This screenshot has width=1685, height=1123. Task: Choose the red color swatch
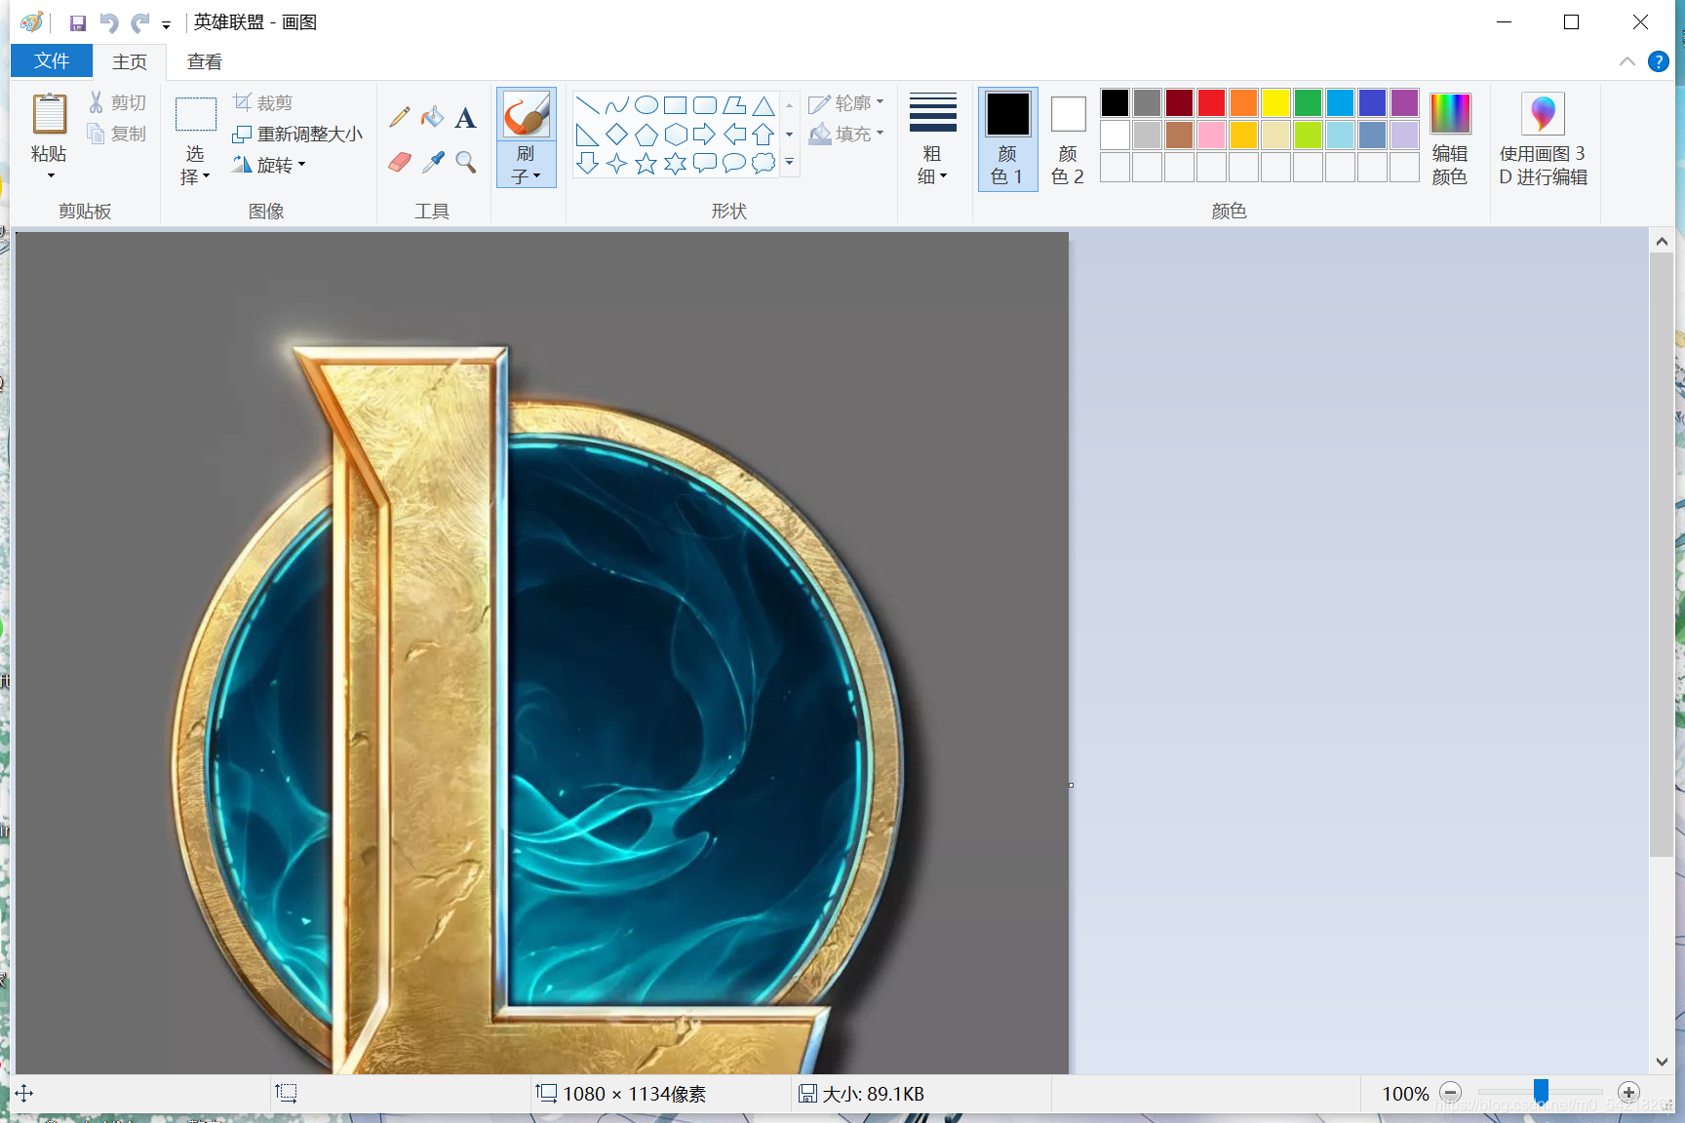coord(1211,102)
